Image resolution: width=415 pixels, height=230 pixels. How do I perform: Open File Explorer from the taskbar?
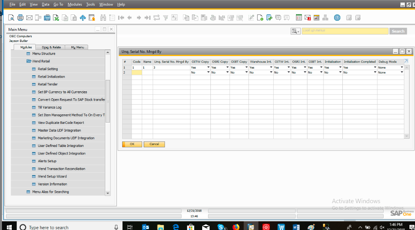click(161, 227)
